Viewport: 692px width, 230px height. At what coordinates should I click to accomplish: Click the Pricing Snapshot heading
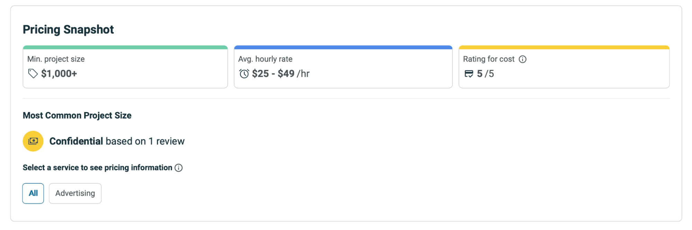(x=68, y=29)
